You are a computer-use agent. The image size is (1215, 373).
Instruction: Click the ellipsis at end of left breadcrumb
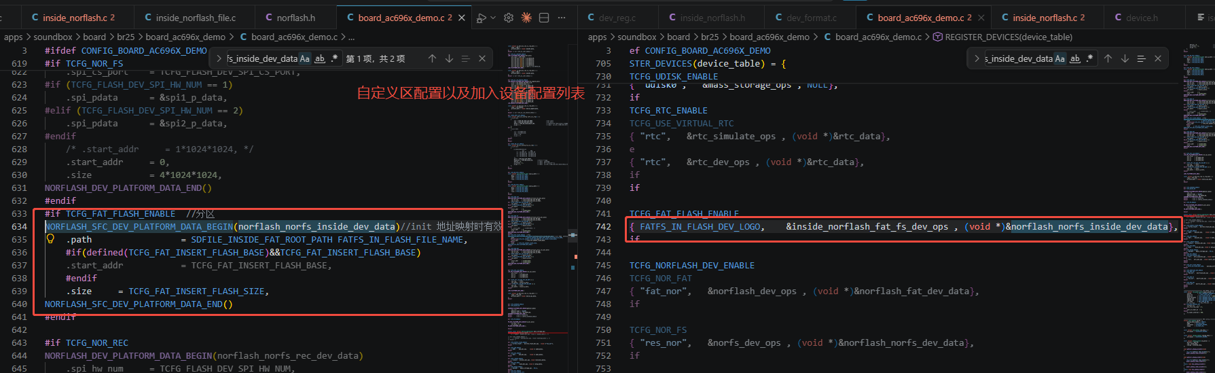[351, 37]
